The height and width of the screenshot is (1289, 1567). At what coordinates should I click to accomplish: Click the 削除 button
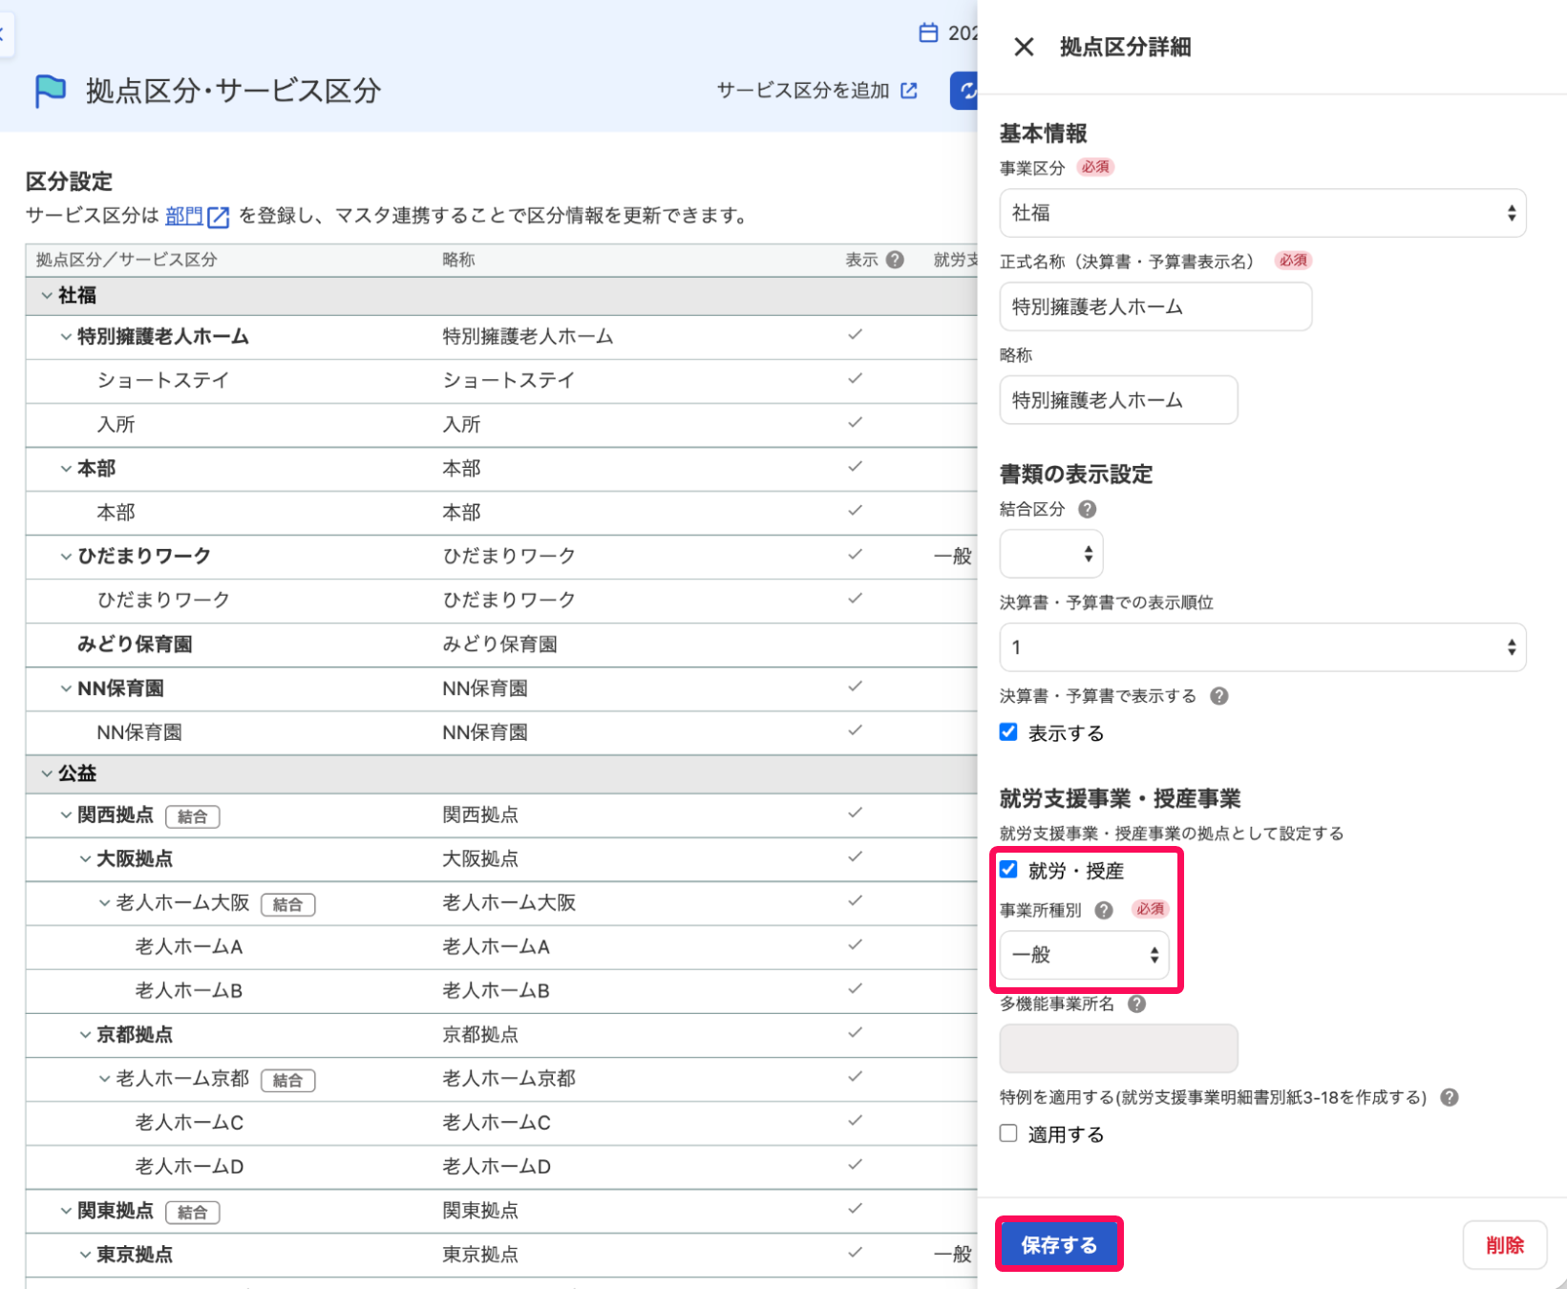tap(1504, 1245)
